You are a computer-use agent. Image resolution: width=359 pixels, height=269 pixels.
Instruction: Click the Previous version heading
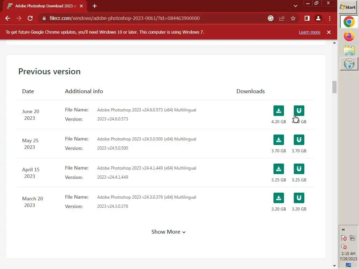coord(49,71)
